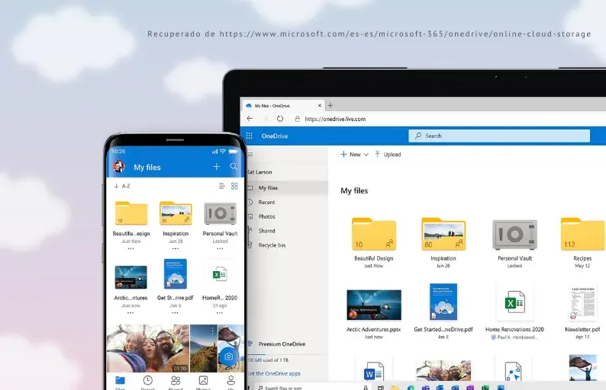606x390 pixels.
Task: Click the padlock icon in the address bar
Action: (x=297, y=119)
